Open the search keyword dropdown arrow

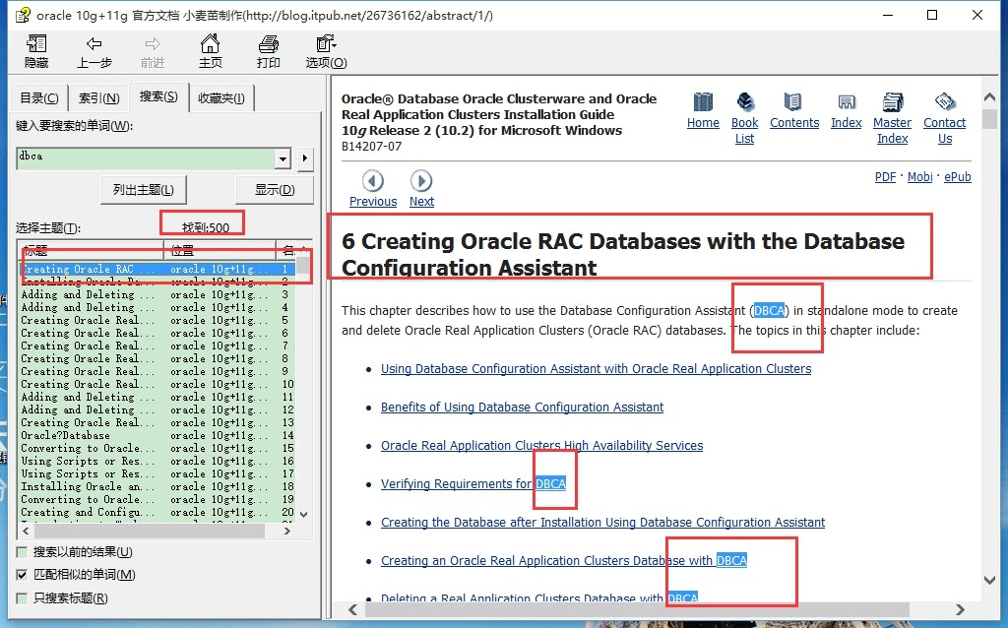(283, 158)
